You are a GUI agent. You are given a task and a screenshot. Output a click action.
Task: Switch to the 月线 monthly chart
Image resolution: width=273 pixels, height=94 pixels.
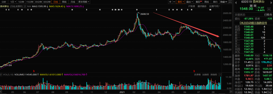[73, 2]
